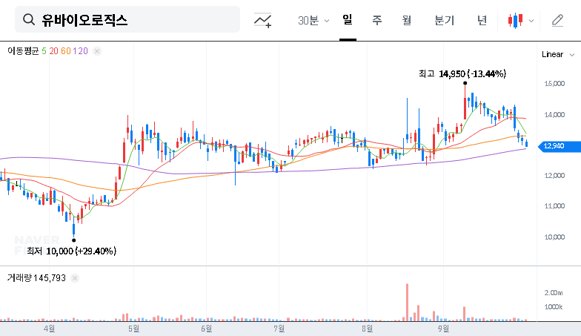The image size is (581, 336).
Task: Select the candlestick chart type icon
Action: coord(516,21)
